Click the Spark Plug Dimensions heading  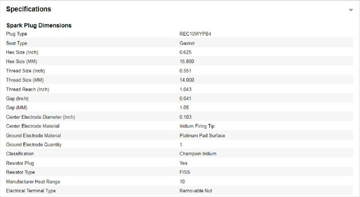[39, 25]
